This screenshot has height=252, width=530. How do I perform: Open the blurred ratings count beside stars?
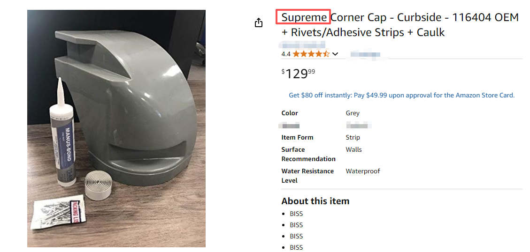point(365,54)
